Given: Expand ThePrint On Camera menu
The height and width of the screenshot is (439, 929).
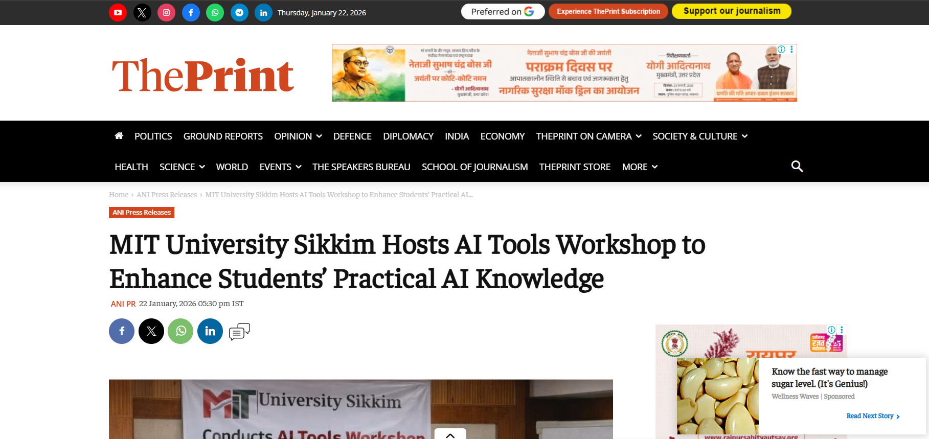Looking at the screenshot, I should point(588,136).
